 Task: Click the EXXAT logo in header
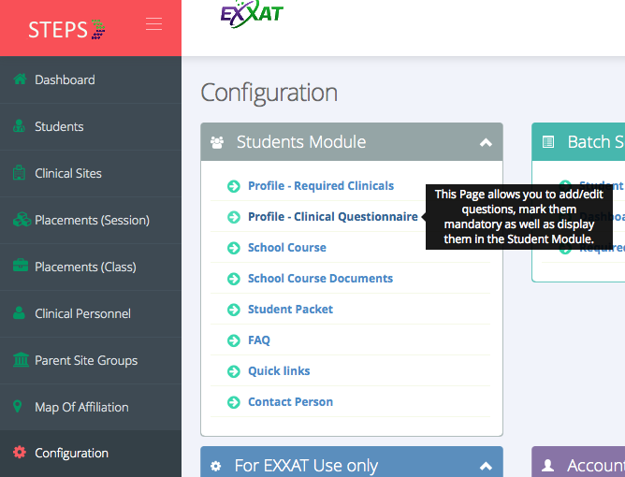251,14
